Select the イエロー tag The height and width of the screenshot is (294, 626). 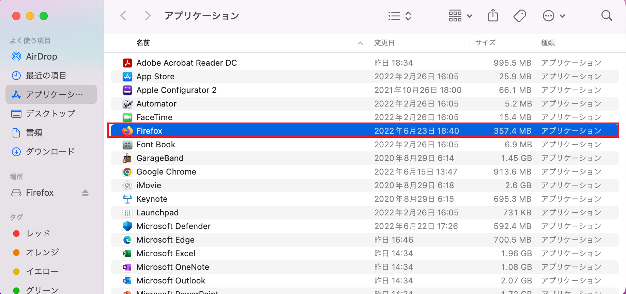click(51, 271)
